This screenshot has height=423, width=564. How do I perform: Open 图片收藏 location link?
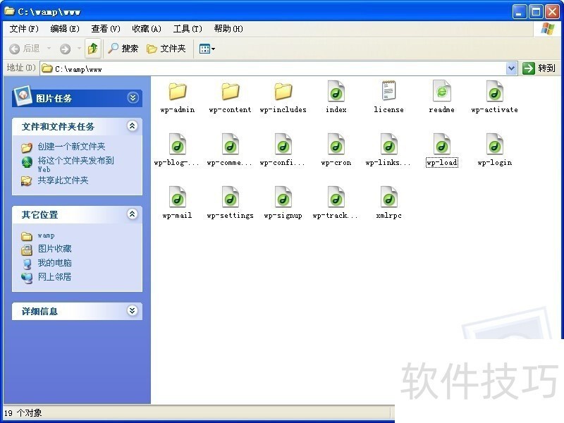55,249
